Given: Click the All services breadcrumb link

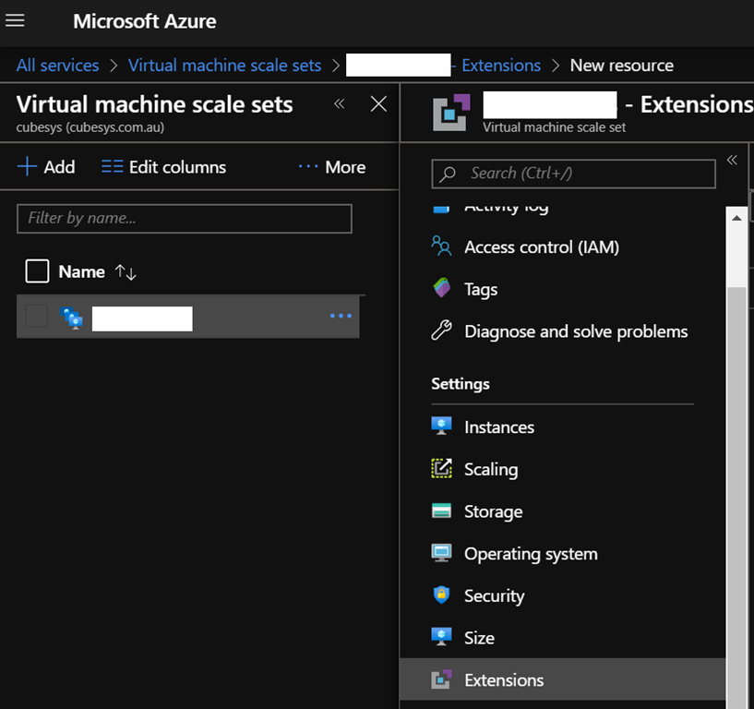Looking at the screenshot, I should point(57,66).
